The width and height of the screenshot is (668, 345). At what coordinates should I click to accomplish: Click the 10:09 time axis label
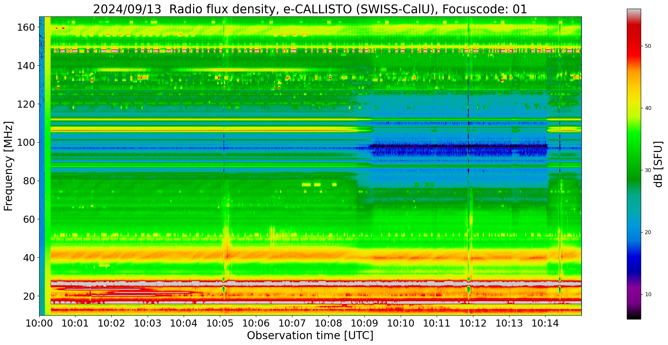pos(364,323)
